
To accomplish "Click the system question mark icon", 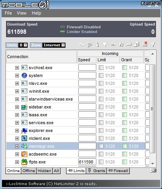I will click(x=24, y=75).
